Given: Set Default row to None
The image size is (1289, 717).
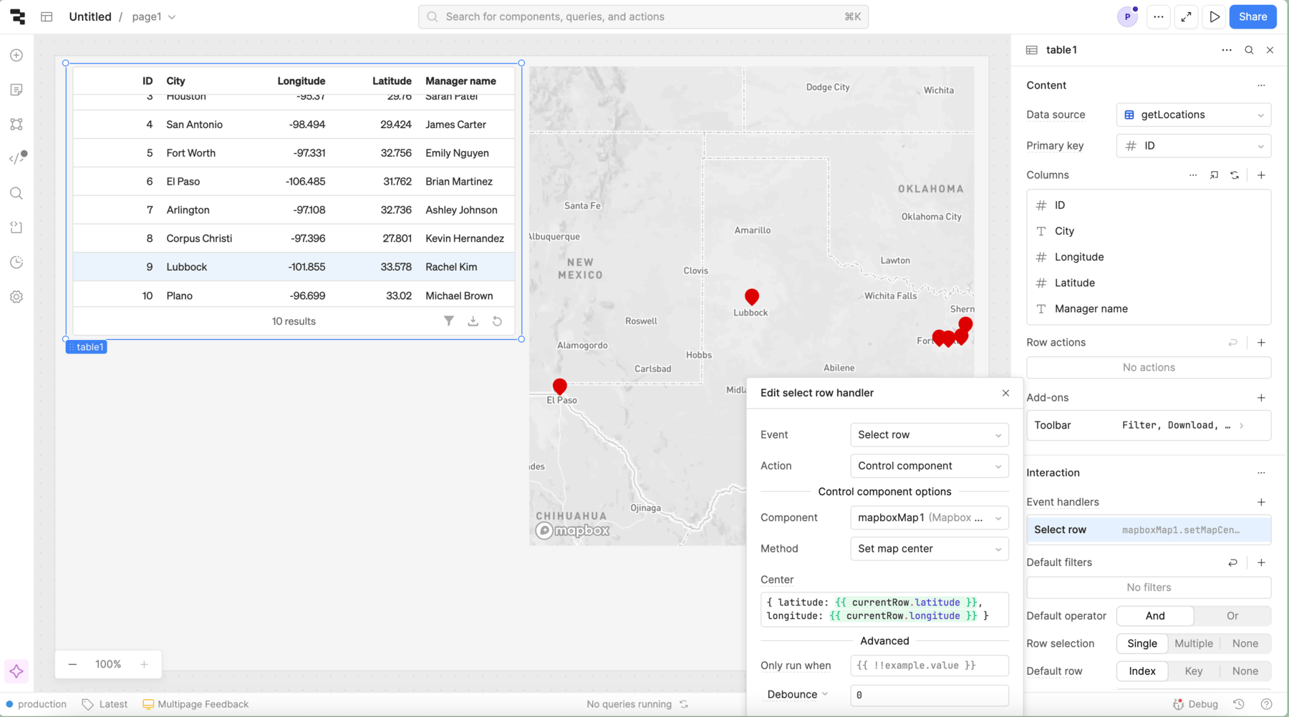Looking at the screenshot, I should click(1245, 671).
